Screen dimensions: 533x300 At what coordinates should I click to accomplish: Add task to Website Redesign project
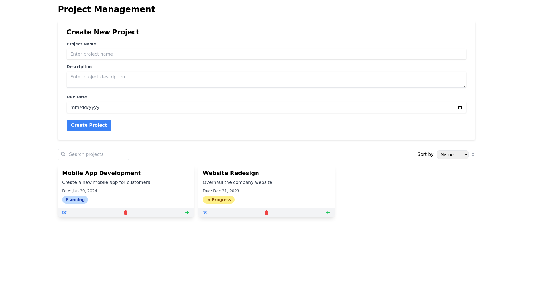pyautogui.click(x=328, y=212)
